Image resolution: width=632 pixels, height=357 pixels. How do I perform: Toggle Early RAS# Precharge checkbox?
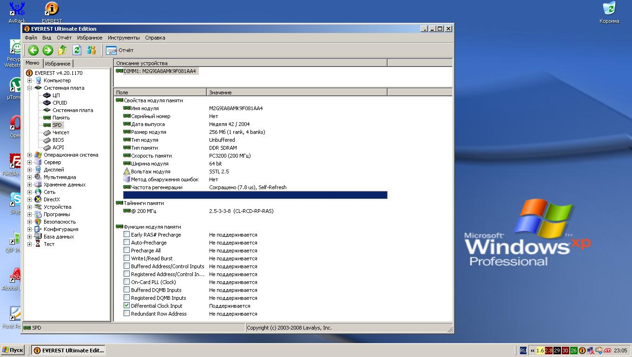tap(126, 235)
